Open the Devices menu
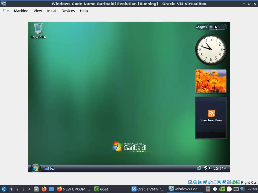The width and height of the screenshot is (258, 193). point(68,11)
